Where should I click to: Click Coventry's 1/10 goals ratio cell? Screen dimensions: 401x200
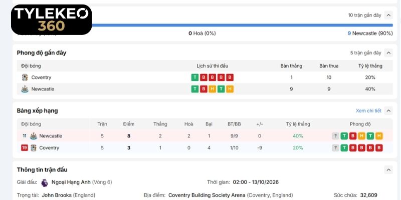point(234,147)
